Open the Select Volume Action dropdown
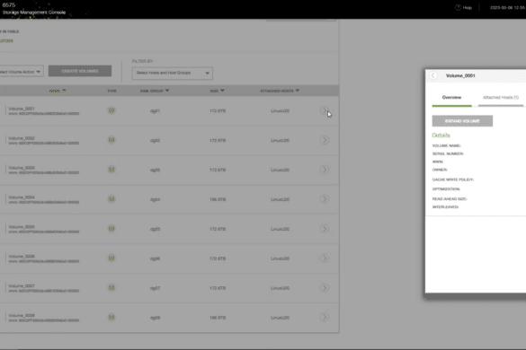 22,72
